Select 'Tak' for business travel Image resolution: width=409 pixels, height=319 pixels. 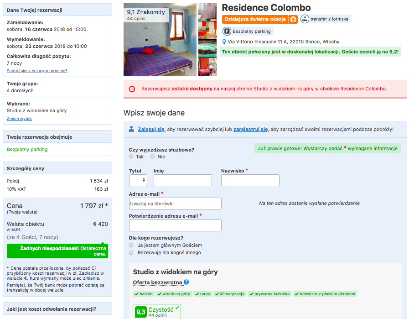click(131, 157)
